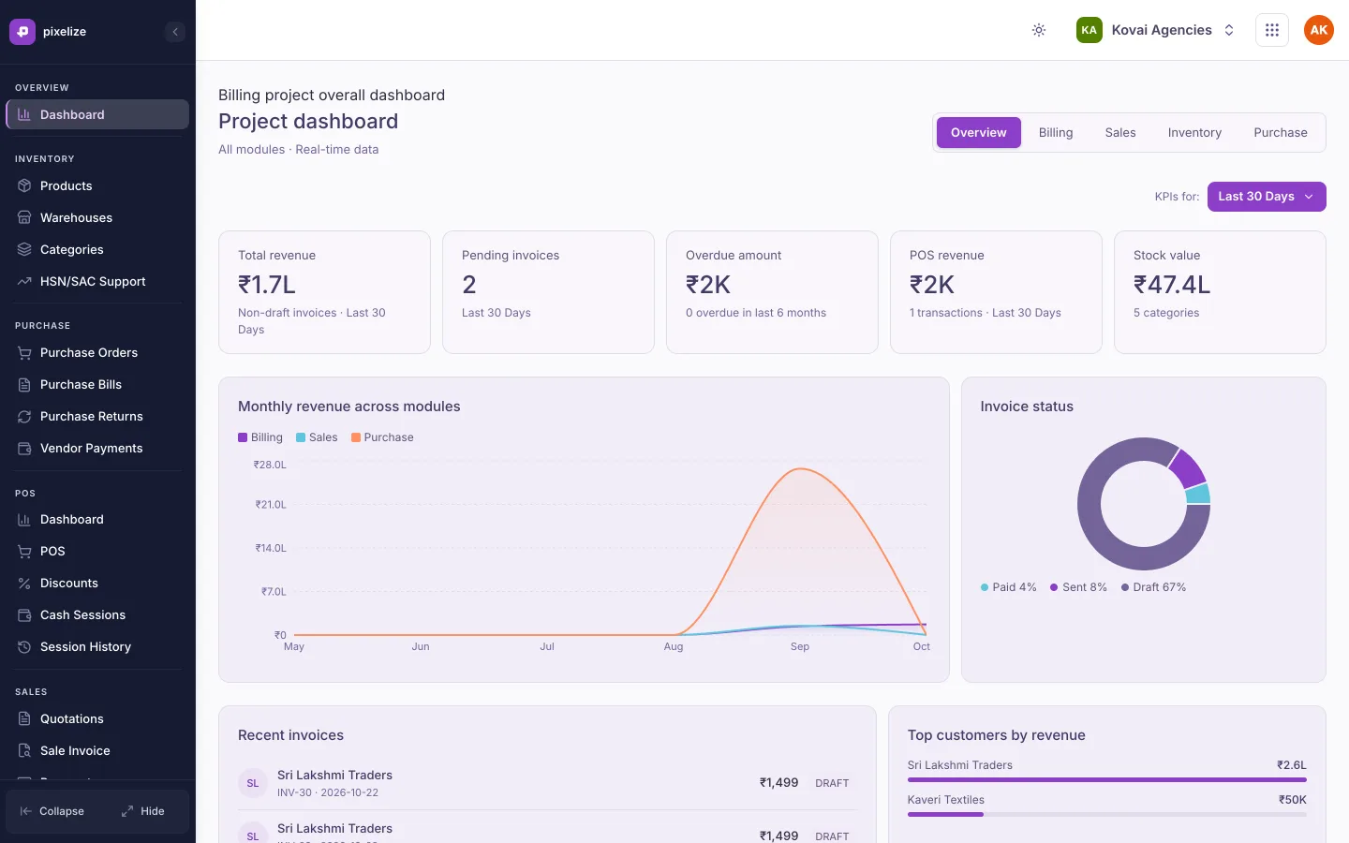The width and height of the screenshot is (1349, 843).
Task: Click the Hide sidebar button
Action: point(143,811)
